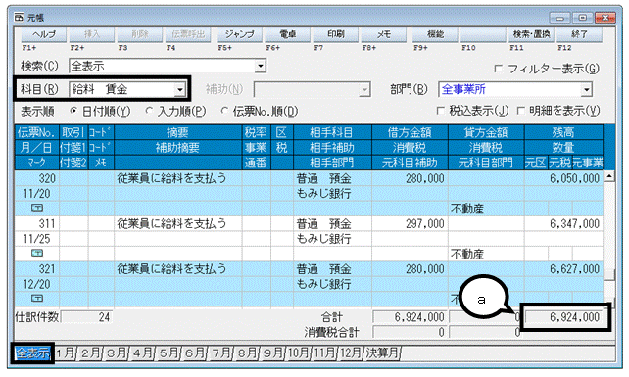Switch to the 6月 tab
629x377 pixels.
coord(195,353)
